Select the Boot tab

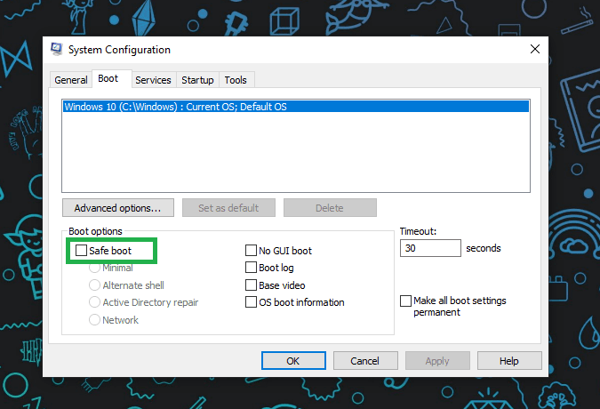click(x=112, y=79)
